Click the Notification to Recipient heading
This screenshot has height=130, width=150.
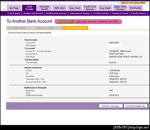coord(35,88)
